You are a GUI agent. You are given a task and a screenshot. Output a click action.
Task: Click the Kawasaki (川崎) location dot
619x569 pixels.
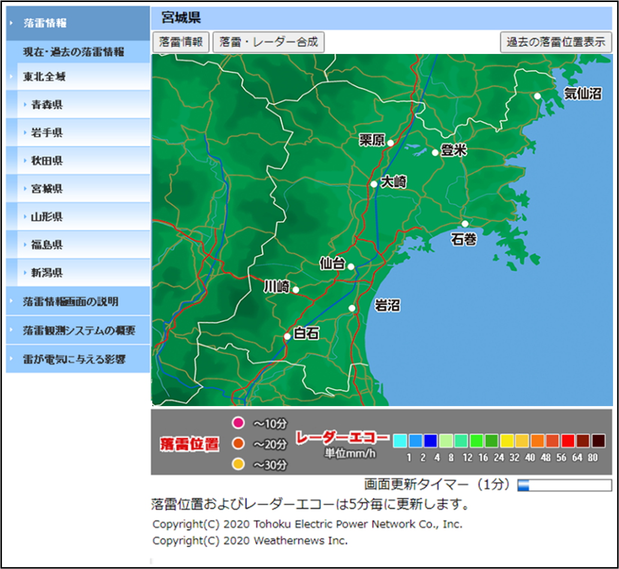pos(296,289)
